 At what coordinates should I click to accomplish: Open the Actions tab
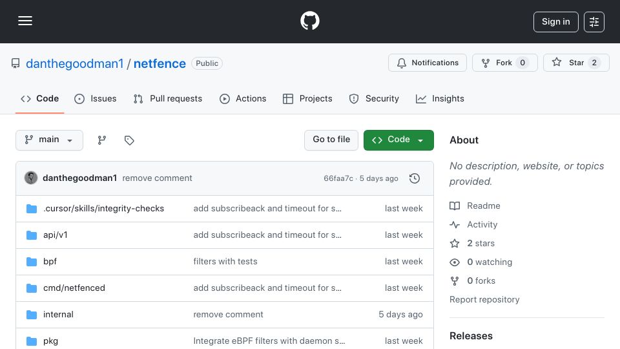(243, 98)
